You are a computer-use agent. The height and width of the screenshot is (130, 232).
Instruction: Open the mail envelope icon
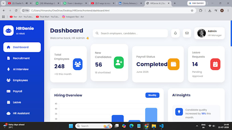tap(187, 33)
